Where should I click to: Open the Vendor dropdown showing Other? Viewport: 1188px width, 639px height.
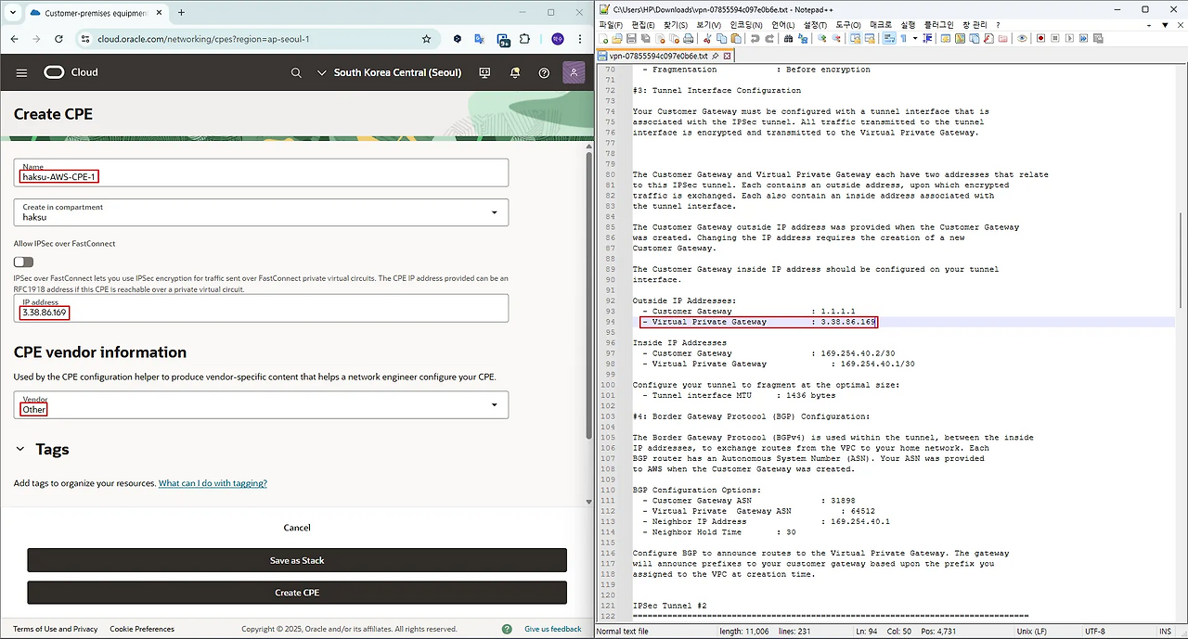click(x=261, y=404)
